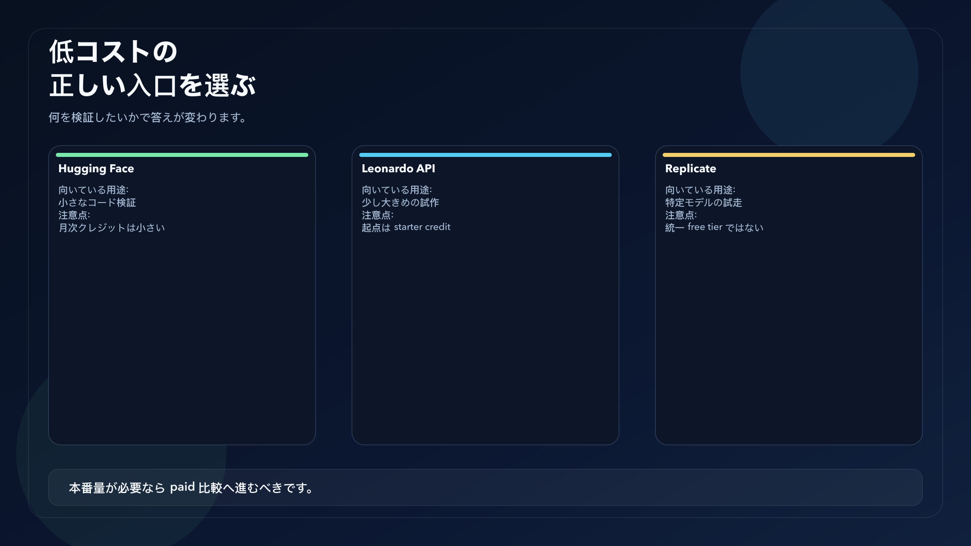The height and width of the screenshot is (546, 971).
Task: Click the blue accent bar on the Leonardo API card
Action: pos(485,154)
